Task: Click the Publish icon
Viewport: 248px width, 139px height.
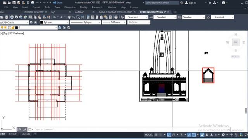Action: point(21,17)
